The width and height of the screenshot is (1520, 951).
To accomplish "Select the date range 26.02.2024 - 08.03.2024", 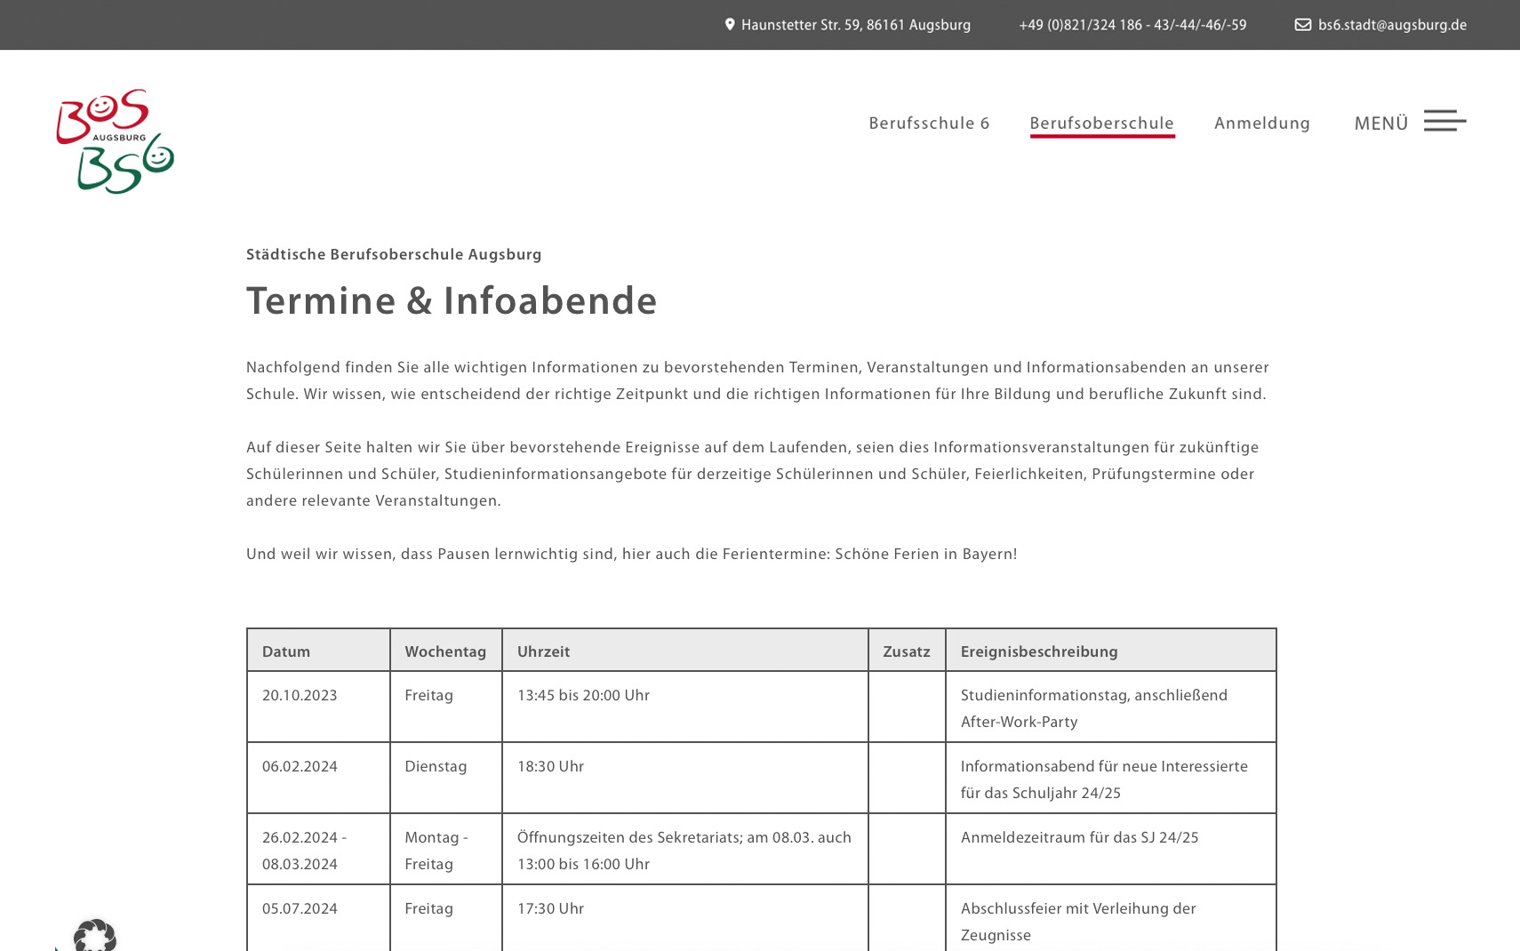I will [318, 849].
